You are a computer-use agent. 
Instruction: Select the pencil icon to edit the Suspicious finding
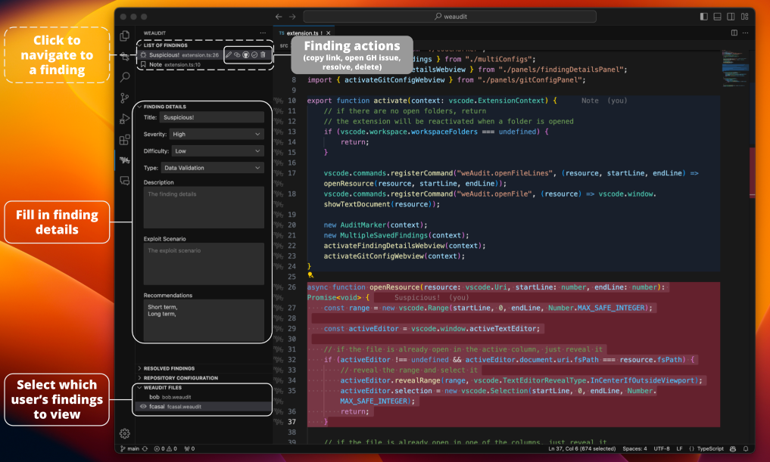point(229,54)
